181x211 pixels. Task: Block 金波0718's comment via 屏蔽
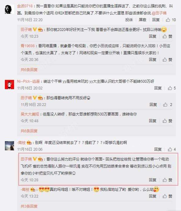click(x=142, y=20)
